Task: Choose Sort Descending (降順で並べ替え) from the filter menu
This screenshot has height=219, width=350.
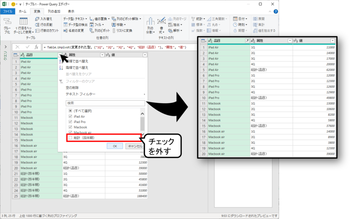Action: (x=77, y=67)
